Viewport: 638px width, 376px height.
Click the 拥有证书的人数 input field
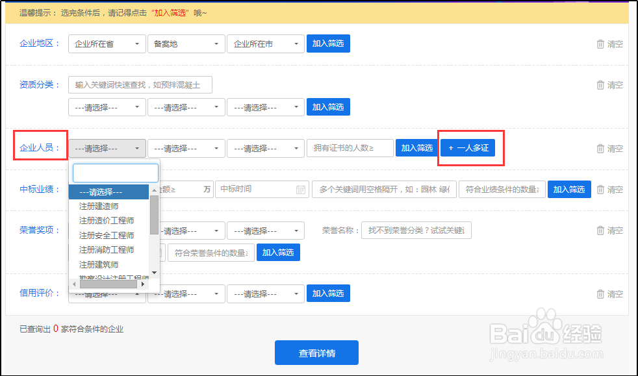tap(350, 148)
